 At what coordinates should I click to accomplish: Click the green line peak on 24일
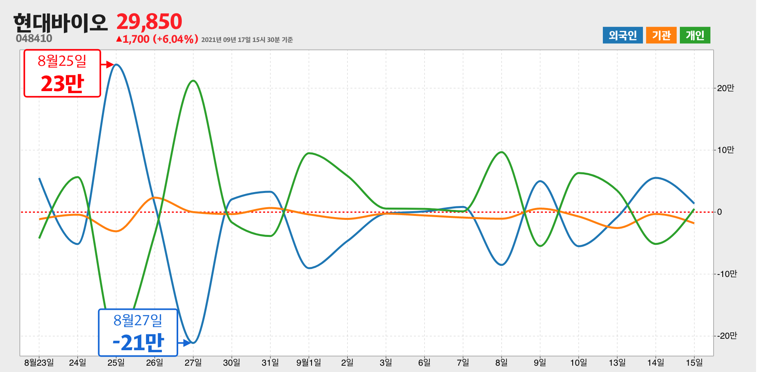click(x=78, y=177)
